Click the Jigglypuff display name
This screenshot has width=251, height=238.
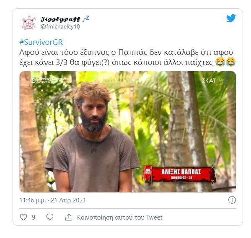coord(60,19)
